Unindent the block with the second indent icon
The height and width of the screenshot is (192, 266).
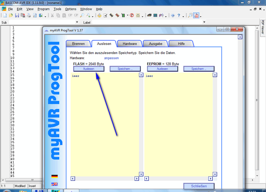tap(76, 15)
